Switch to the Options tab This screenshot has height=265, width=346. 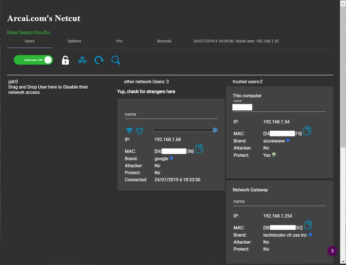pos(74,41)
